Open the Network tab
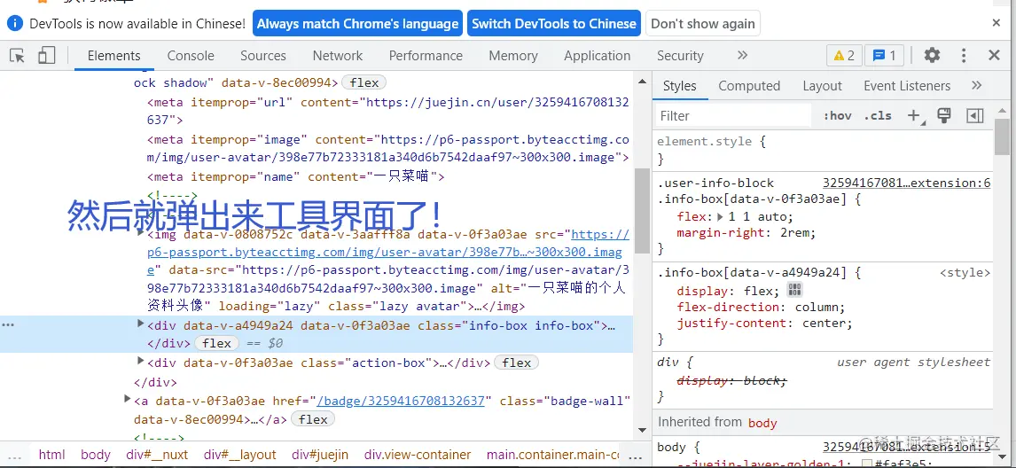The image size is (1016, 468). (x=338, y=56)
